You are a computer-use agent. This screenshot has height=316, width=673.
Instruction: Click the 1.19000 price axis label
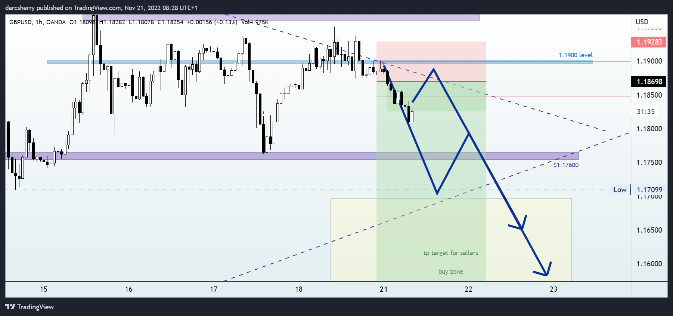(649, 61)
